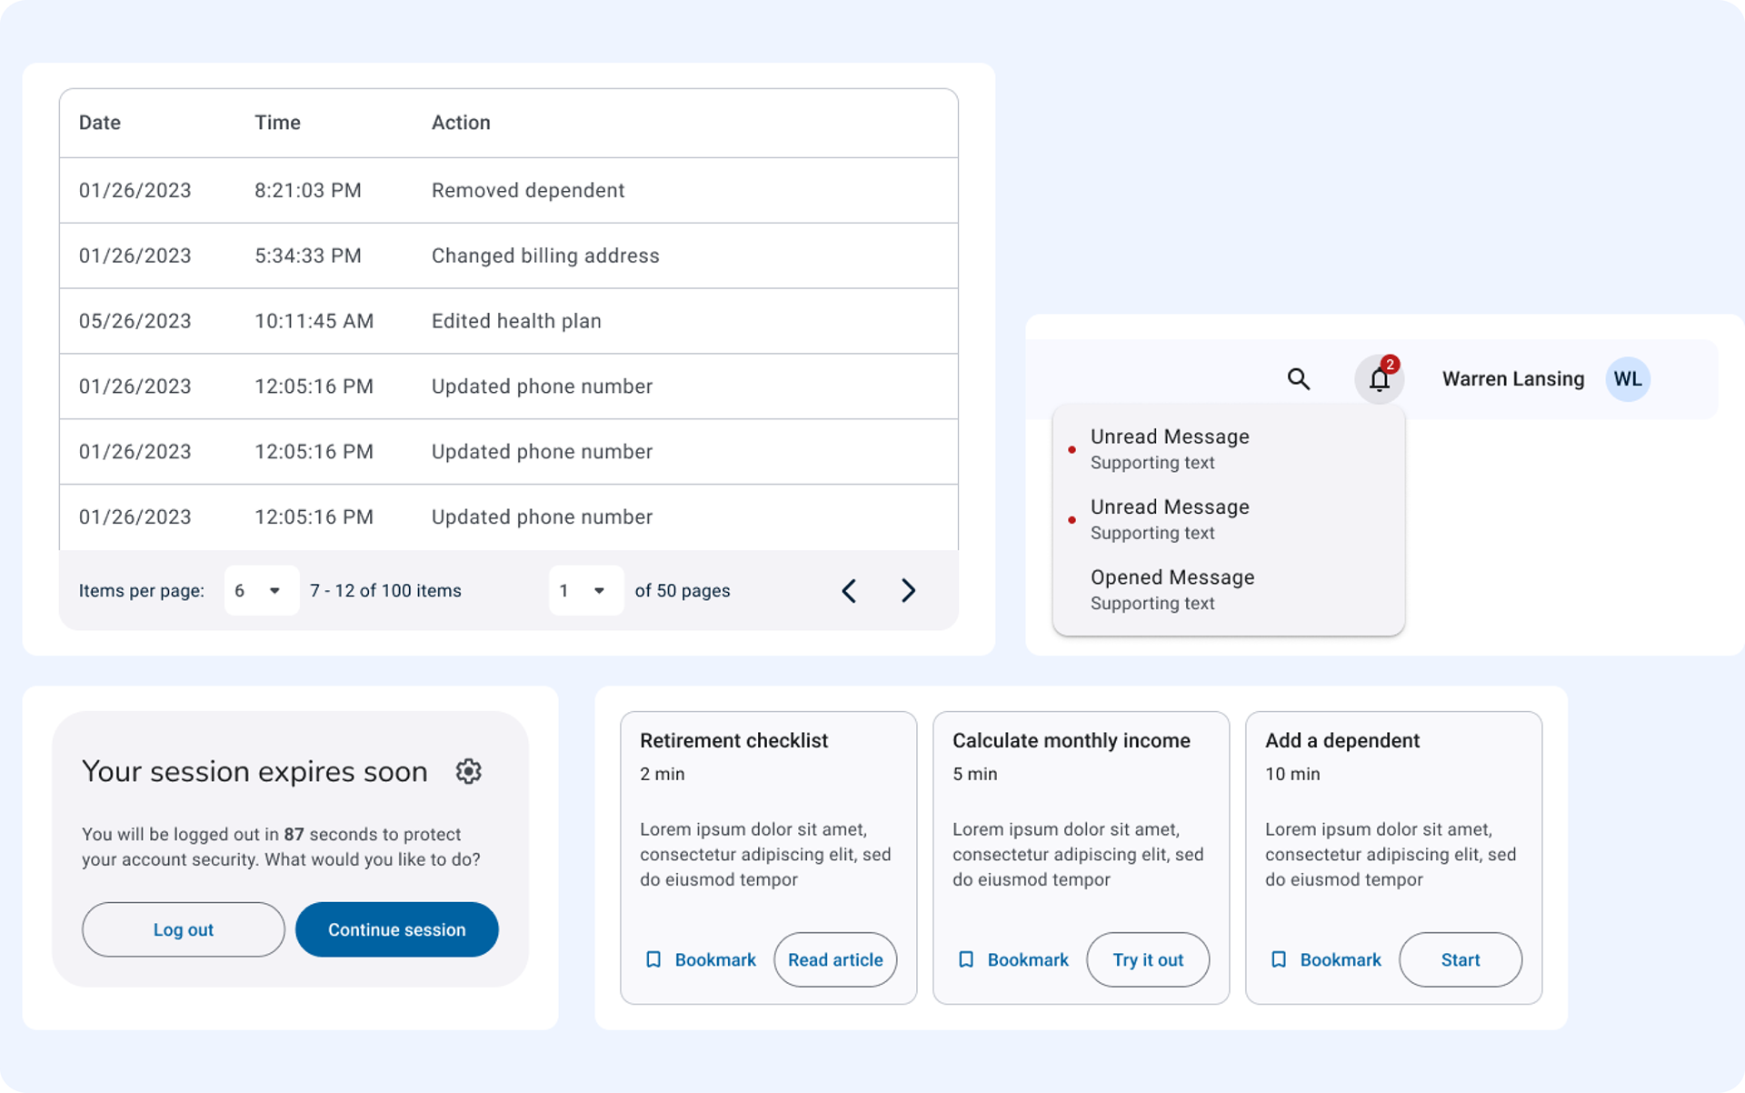Image resolution: width=1745 pixels, height=1093 pixels.
Task: Go to previous page arrow
Action: (x=849, y=591)
